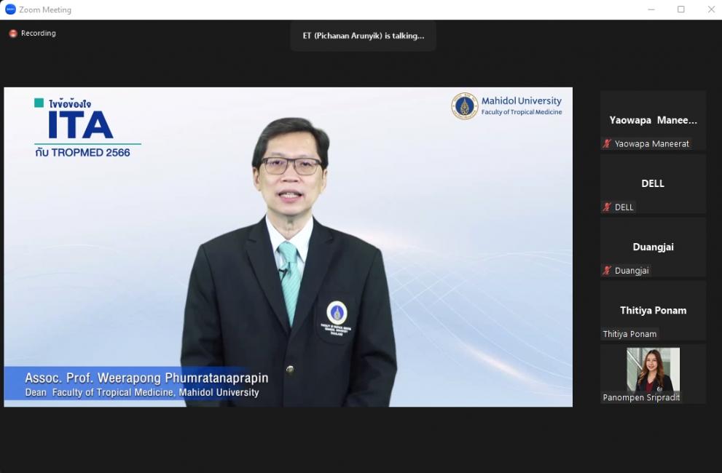722x473 pixels.
Task: Click the red Recording indicator icon
Action: tap(13, 33)
